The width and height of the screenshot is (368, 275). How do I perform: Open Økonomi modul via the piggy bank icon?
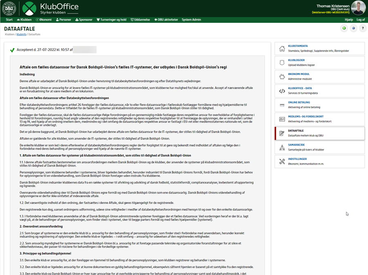[282, 77]
